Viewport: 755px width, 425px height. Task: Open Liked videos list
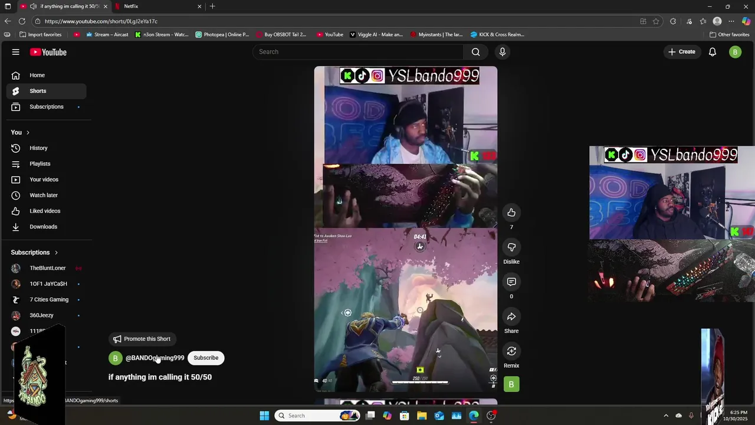(46, 211)
